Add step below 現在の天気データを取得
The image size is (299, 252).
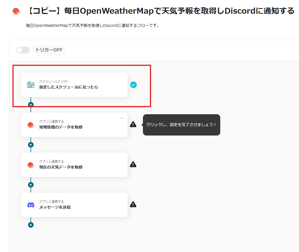click(31, 185)
